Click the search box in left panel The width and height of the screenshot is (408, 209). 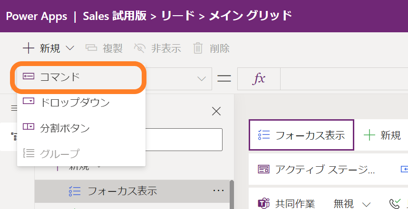coord(184,140)
